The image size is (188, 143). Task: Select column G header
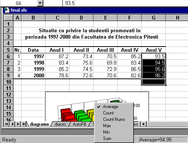tap(154, 18)
